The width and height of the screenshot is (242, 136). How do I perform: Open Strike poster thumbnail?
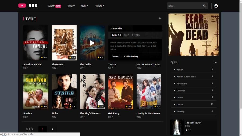point(64,92)
